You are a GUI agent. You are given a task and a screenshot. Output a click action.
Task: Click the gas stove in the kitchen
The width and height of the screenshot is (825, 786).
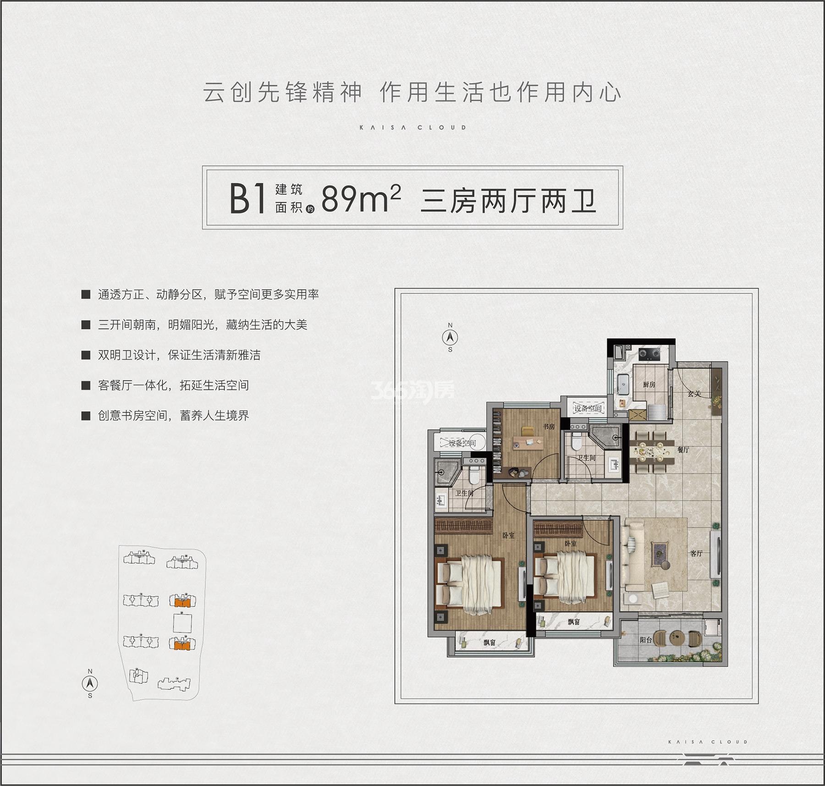tap(649, 353)
